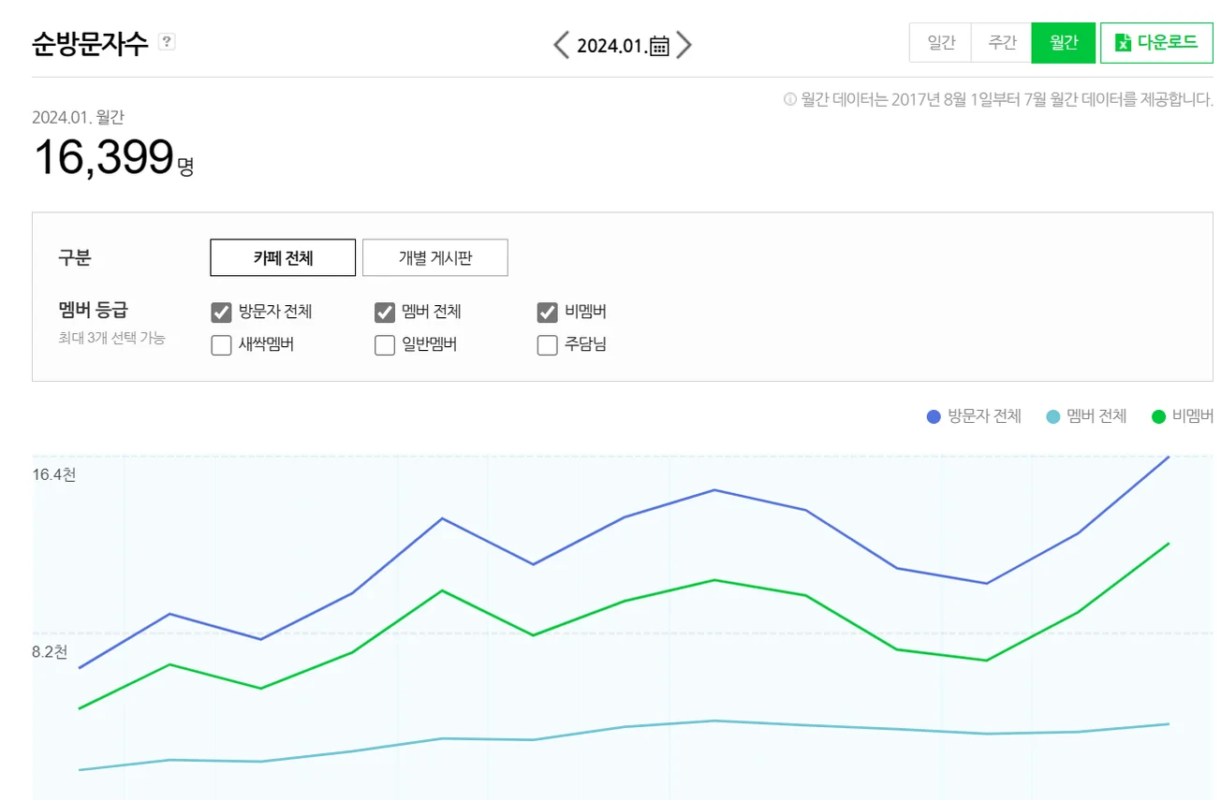The width and height of the screenshot is (1221, 800).
Task: Click the 멤버 전체 legend text
Action: (1096, 416)
